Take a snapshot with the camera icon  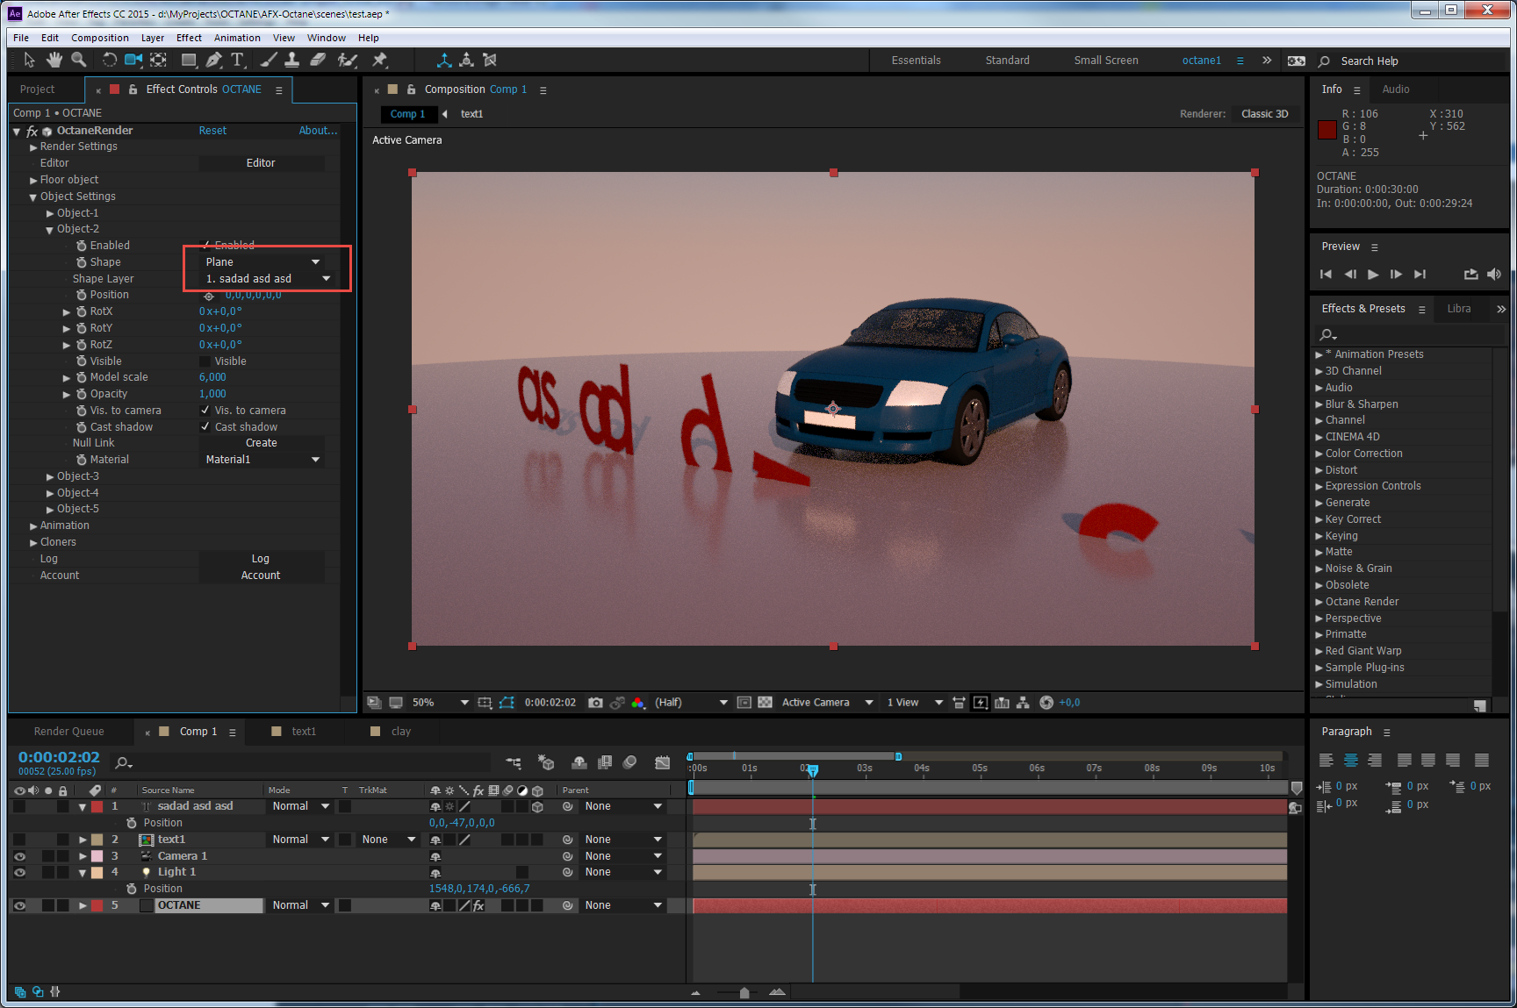coord(595,703)
